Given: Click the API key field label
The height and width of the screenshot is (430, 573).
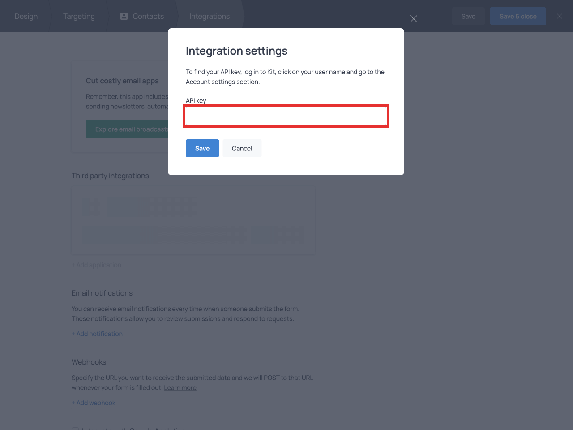Looking at the screenshot, I should coord(196,100).
